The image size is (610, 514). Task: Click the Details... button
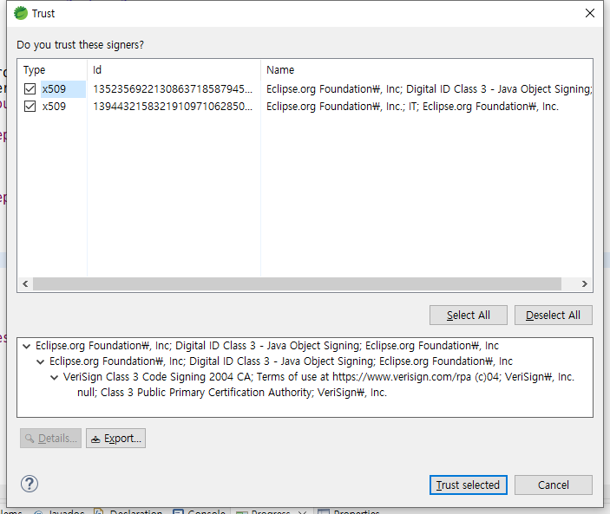point(50,439)
